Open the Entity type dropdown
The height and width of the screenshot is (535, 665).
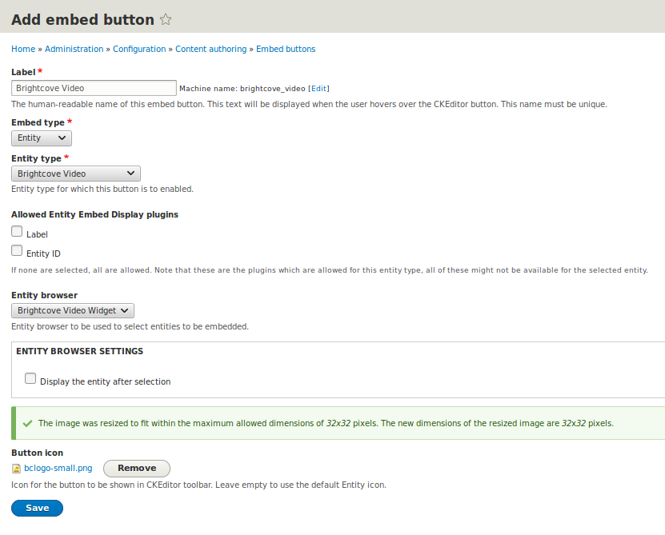point(76,174)
